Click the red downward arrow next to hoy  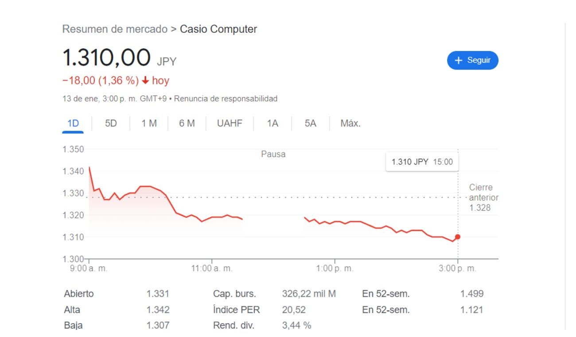point(145,80)
